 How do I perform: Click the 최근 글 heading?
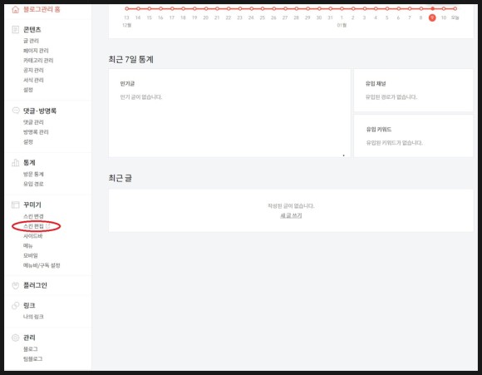pyautogui.click(x=120, y=178)
